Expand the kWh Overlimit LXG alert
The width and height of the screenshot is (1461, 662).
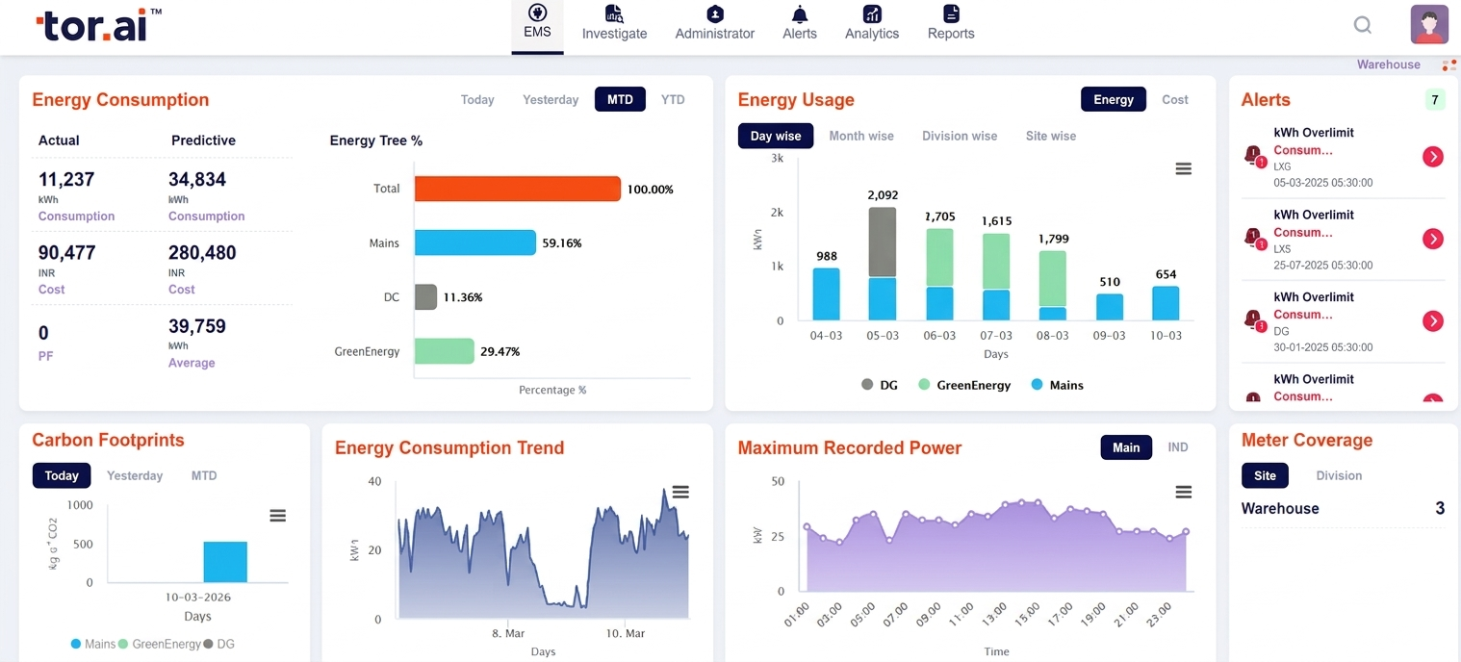[x=1432, y=156]
